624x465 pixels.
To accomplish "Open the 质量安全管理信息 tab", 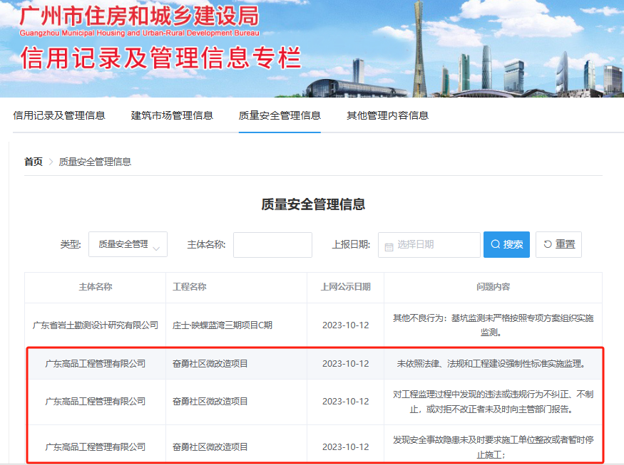I will coord(279,115).
